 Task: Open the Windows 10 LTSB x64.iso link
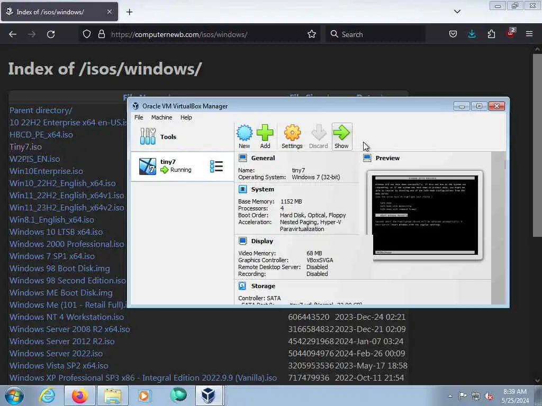pos(56,232)
